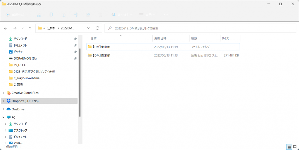Viewport: 299px width, 150px height.
Task: Click the Copy icon in toolbar
Action: tap(51, 15)
